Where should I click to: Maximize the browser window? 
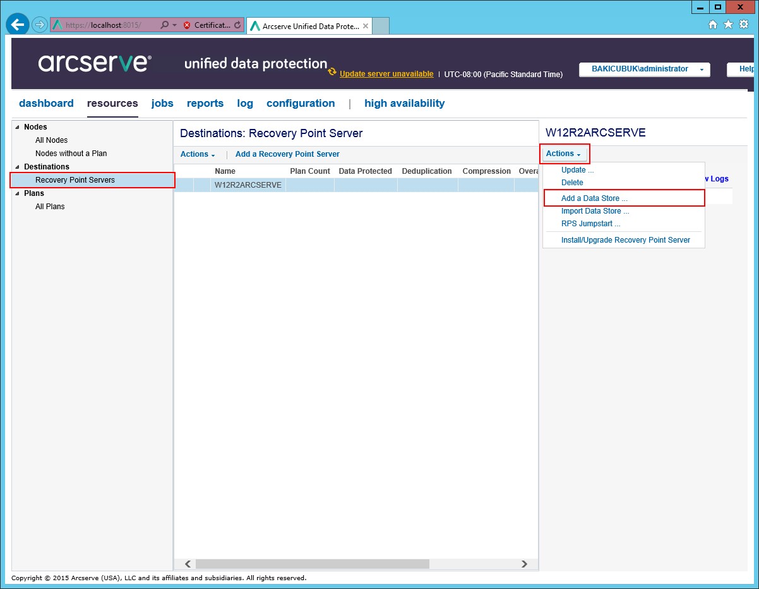click(717, 7)
